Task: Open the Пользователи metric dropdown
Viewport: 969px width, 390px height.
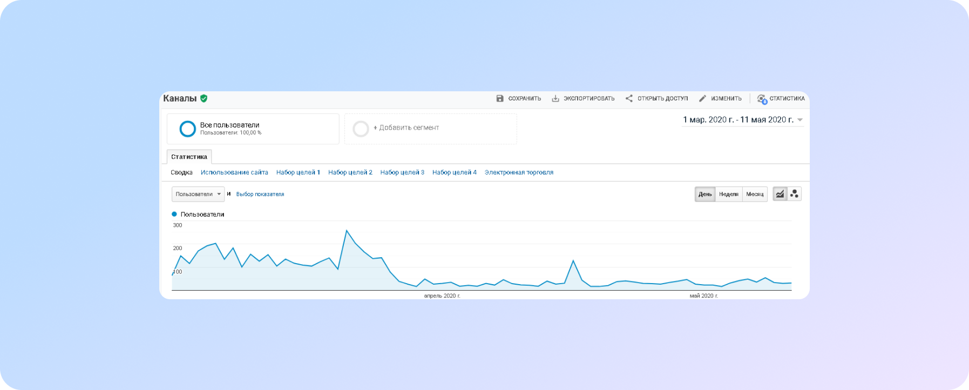Action: click(x=198, y=194)
